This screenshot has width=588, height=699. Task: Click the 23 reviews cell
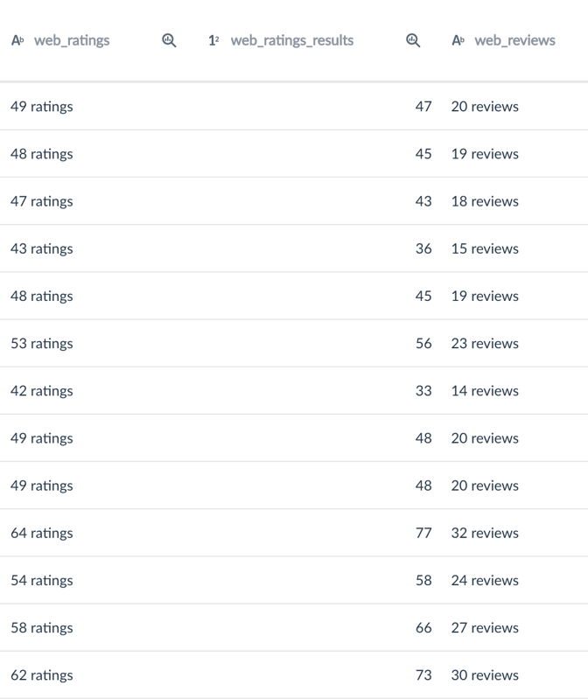[485, 343]
